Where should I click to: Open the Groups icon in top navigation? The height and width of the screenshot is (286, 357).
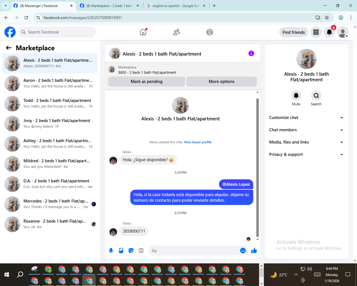coord(210,32)
